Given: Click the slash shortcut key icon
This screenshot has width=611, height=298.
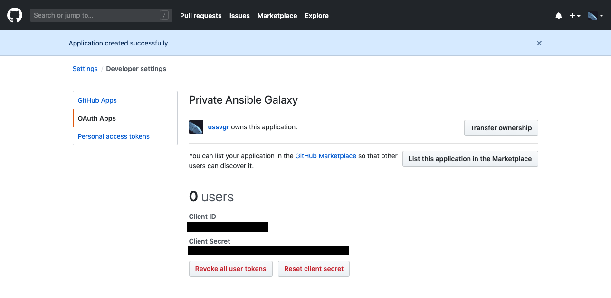Looking at the screenshot, I should (x=164, y=15).
